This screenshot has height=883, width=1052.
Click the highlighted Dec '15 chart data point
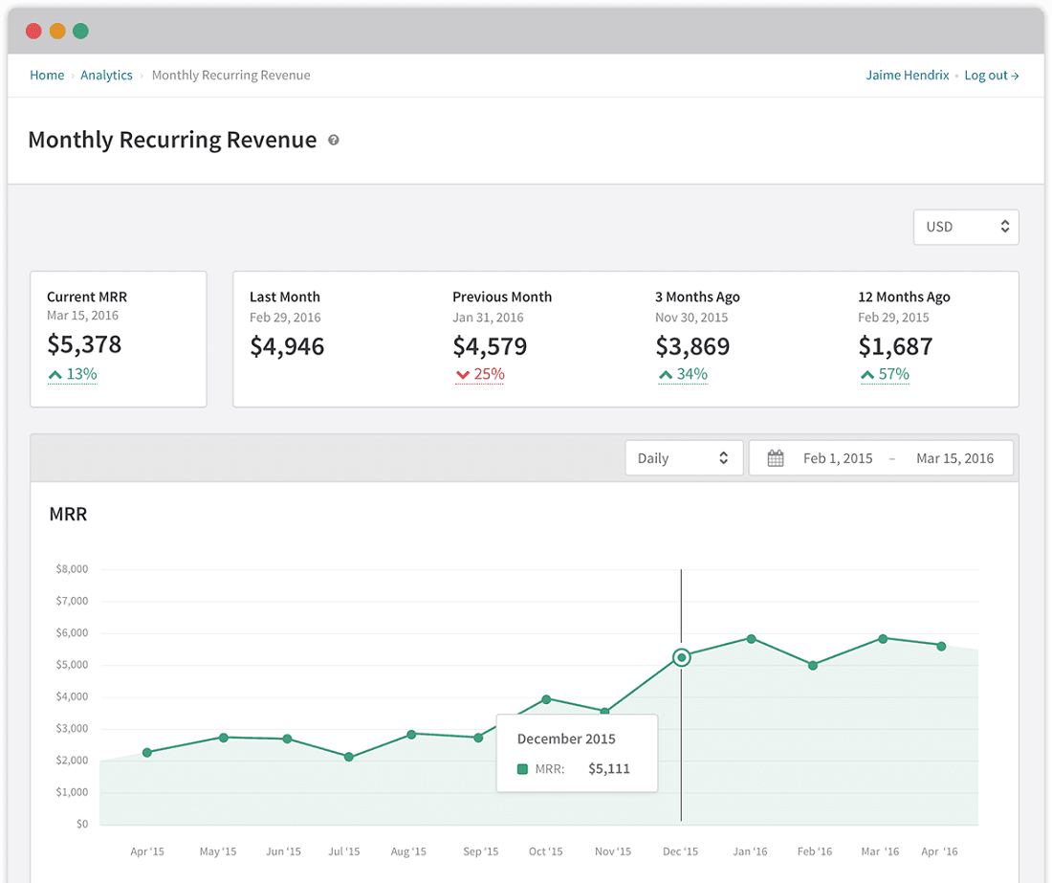click(x=682, y=657)
